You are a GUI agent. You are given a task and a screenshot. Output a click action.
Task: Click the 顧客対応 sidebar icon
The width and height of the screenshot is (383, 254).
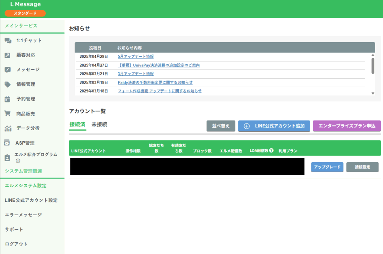[x=7, y=55]
